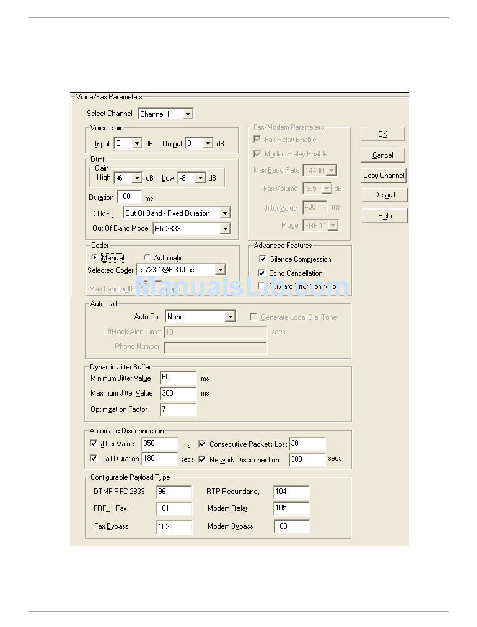The image size is (477, 627).
Task: Toggle the Jitter Value disconnection checkbox
Action: click(93, 443)
